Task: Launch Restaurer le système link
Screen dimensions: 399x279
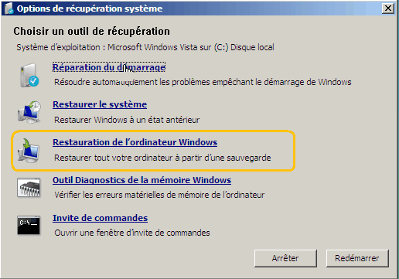Action: click(x=100, y=104)
